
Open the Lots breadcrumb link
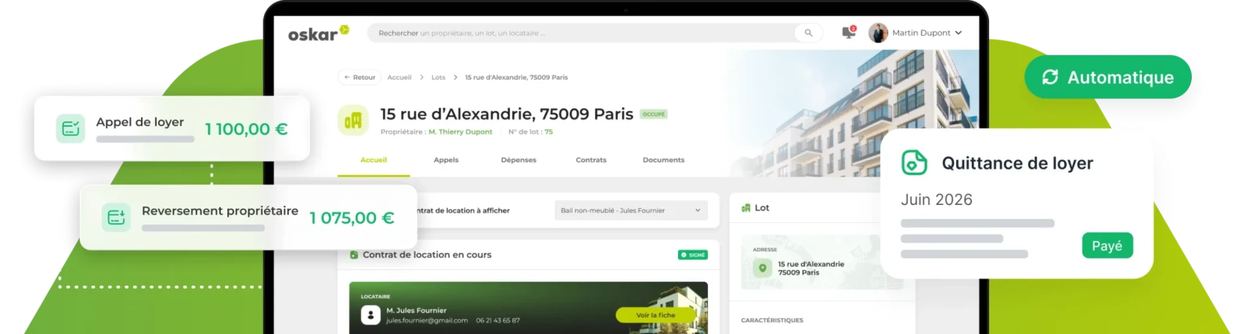tap(439, 77)
